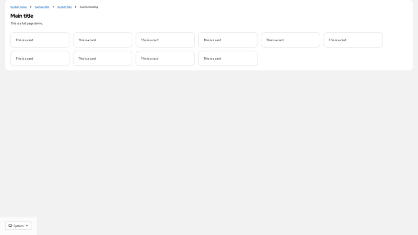Open Section title breadcrumb following Section home
Viewport: 418px width, 235px height.
(x=42, y=7)
